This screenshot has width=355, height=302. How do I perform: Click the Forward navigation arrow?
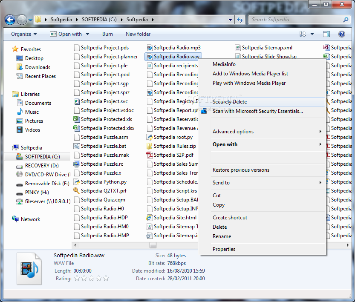22,20
